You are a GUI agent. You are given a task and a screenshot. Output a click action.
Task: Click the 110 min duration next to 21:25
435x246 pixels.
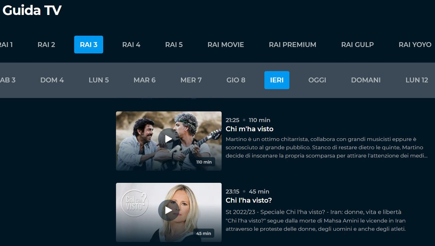pyautogui.click(x=260, y=120)
